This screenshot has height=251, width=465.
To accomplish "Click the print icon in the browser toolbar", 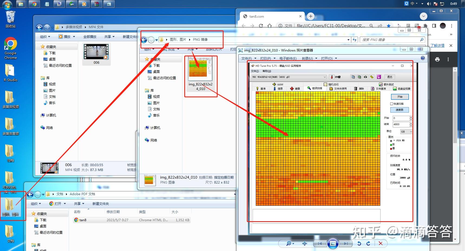I will click(438, 59).
